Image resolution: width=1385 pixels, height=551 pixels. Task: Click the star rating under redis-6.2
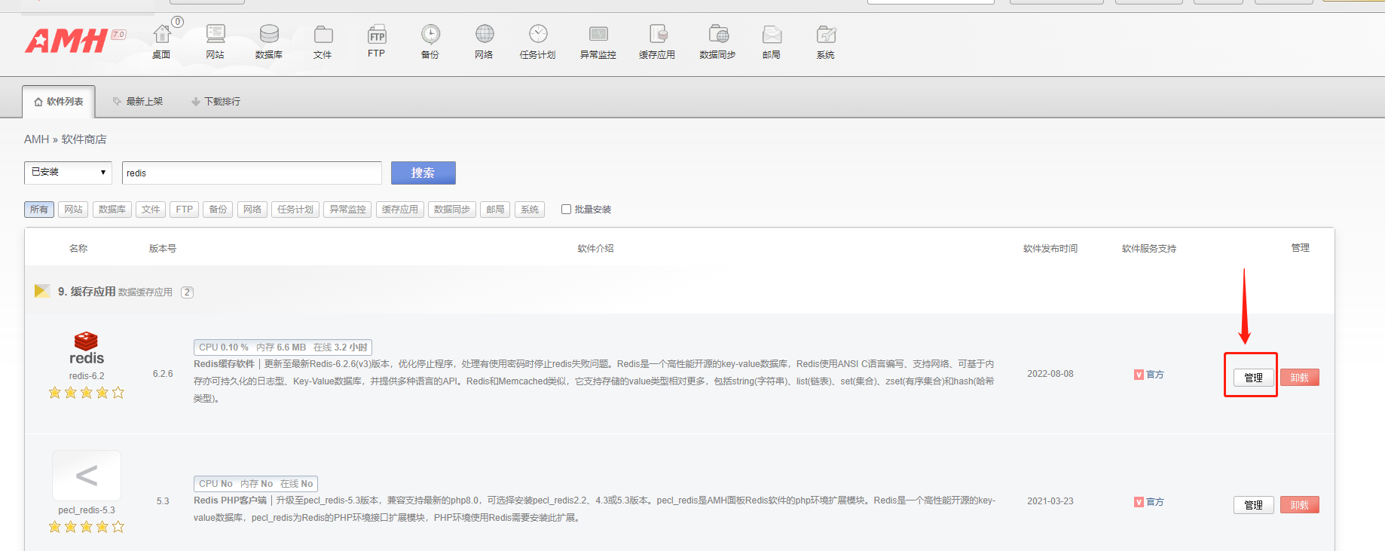(87, 393)
